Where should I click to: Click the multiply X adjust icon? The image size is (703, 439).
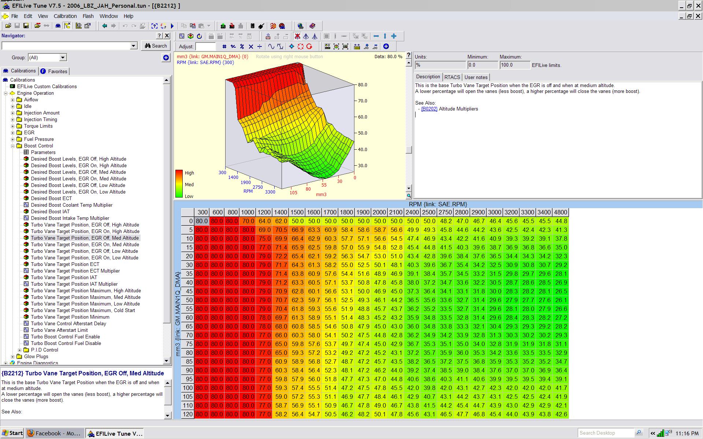tap(251, 46)
